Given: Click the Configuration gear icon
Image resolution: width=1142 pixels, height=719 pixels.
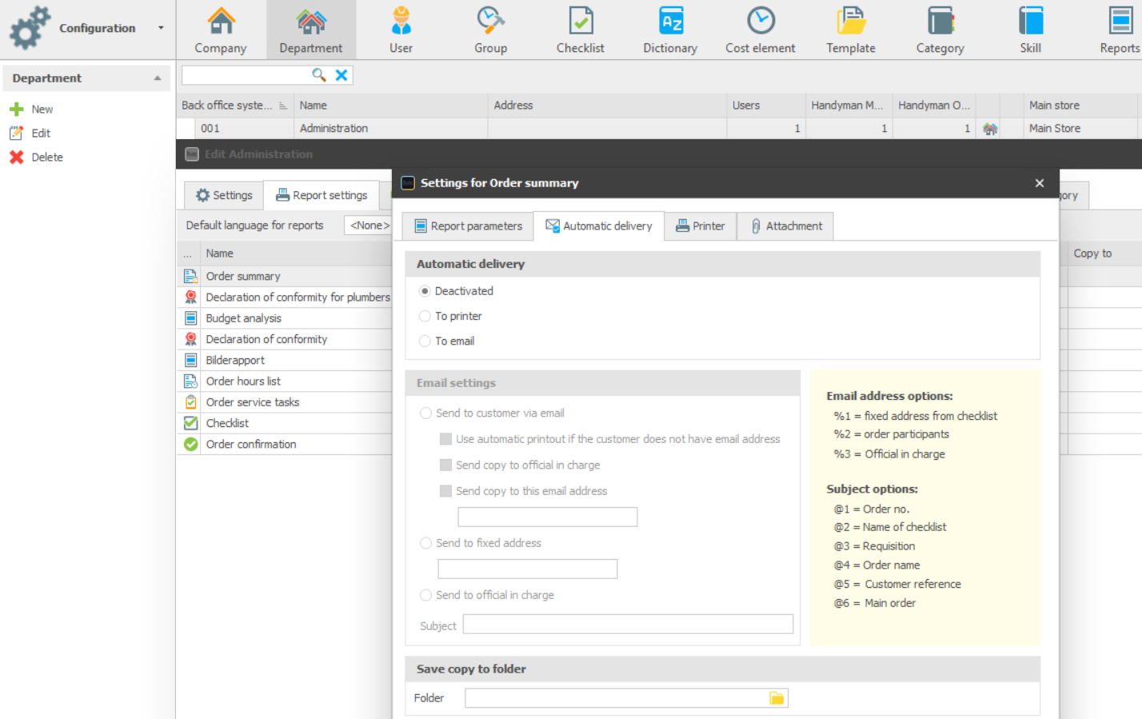Looking at the screenshot, I should 30,28.
